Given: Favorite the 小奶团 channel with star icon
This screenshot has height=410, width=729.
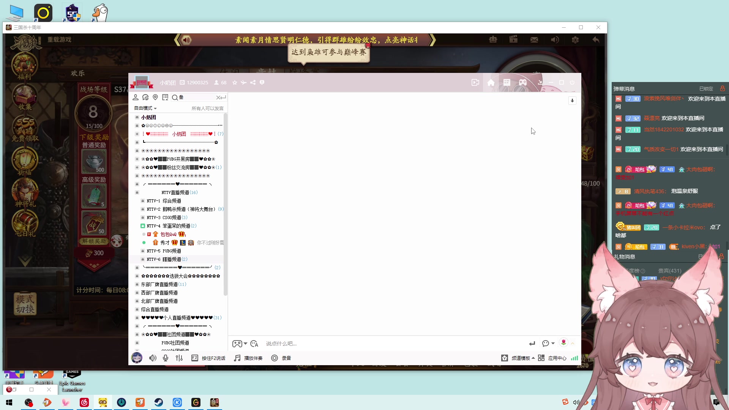Looking at the screenshot, I should click(x=235, y=82).
